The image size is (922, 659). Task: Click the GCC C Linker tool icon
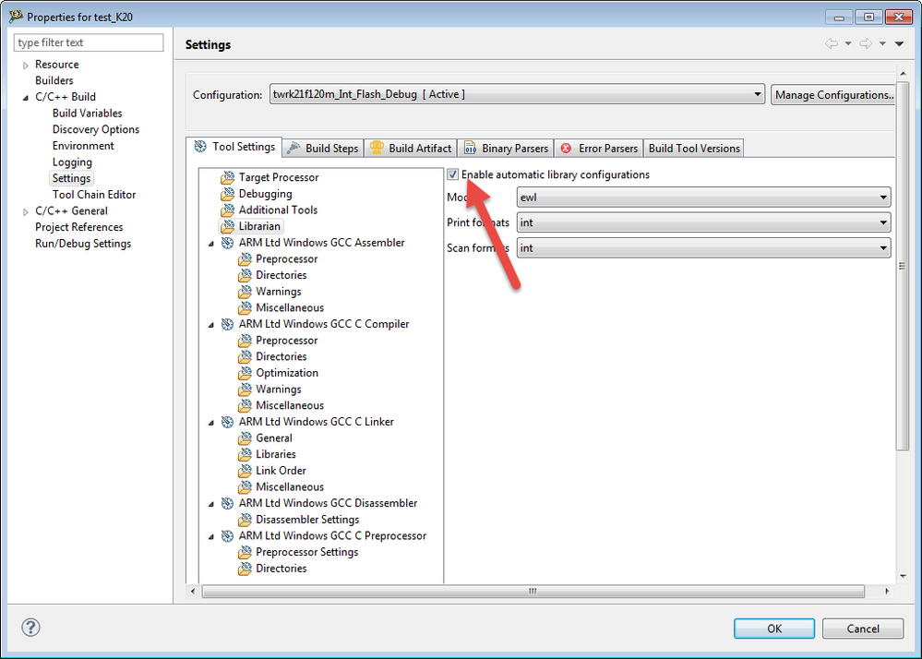[x=228, y=422]
